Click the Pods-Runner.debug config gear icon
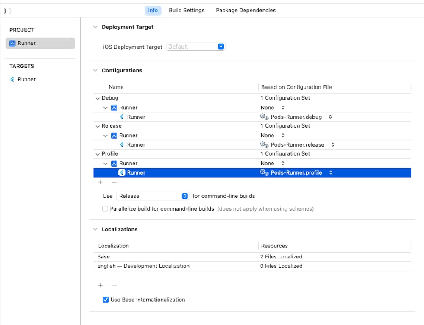The height and width of the screenshot is (325, 424). 264,117
